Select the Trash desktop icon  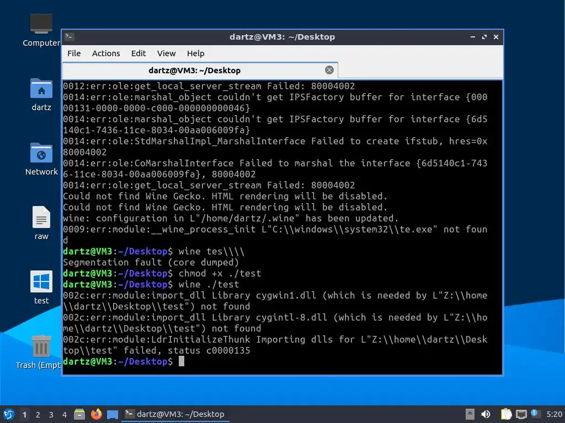click(39, 352)
